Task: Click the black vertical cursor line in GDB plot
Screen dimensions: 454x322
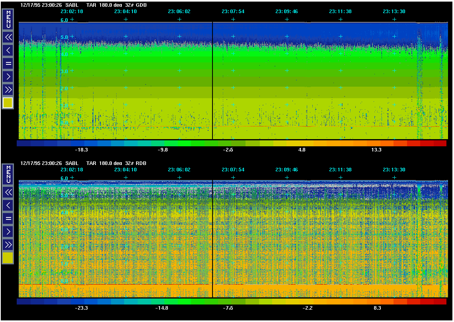Action: [212, 80]
